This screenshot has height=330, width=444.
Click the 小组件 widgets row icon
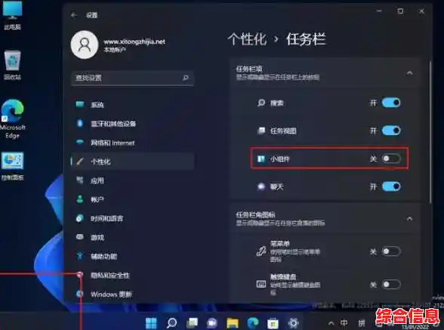261,159
